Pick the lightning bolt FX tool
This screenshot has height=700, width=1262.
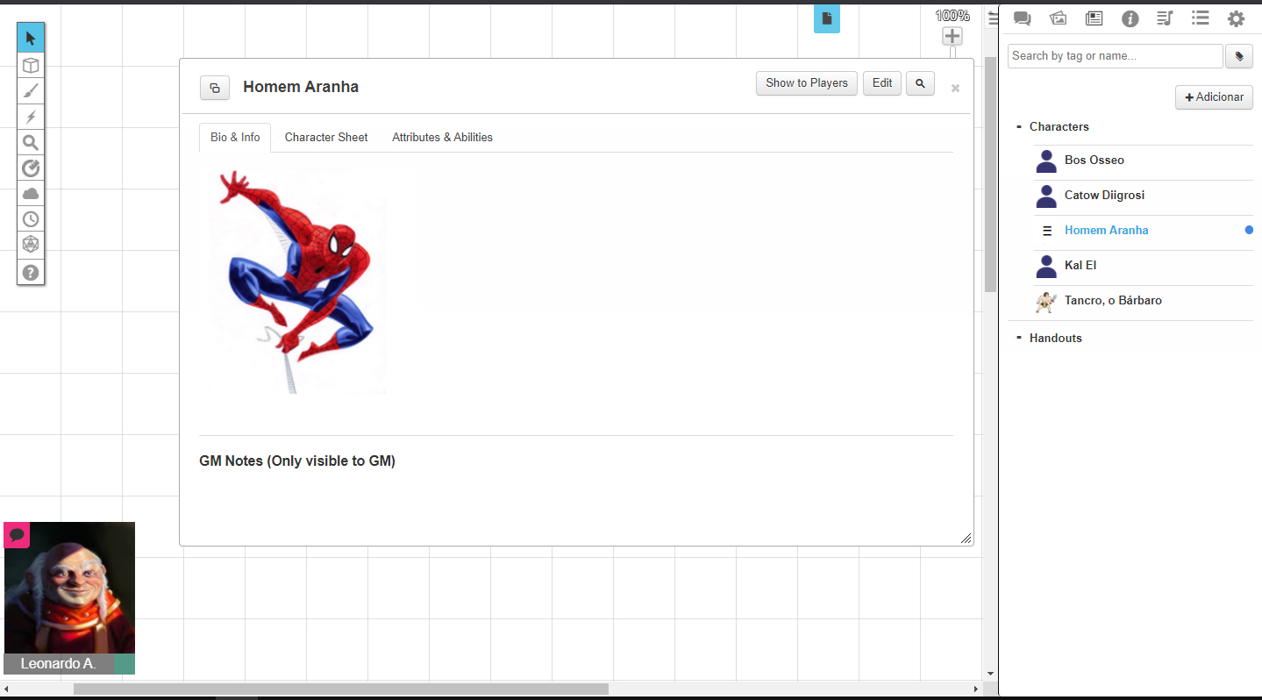pos(31,117)
